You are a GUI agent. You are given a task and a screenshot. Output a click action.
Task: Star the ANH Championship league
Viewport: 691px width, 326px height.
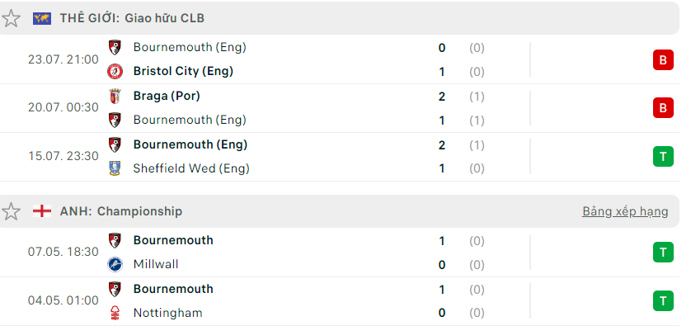(x=11, y=212)
